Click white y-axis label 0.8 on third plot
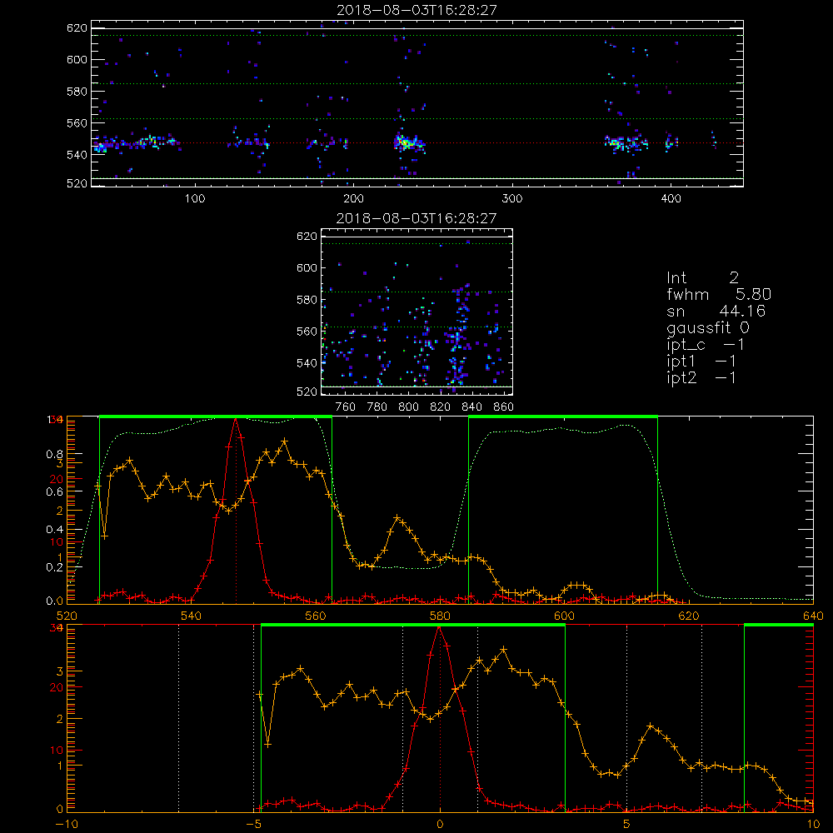Viewport: 833px width, 833px height. pyautogui.click(x=56, y=454)
